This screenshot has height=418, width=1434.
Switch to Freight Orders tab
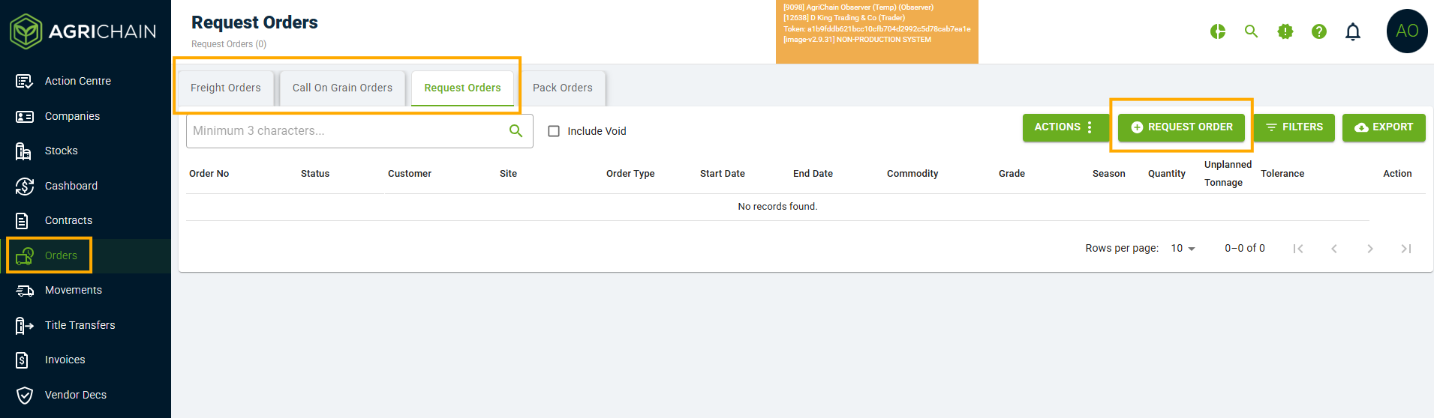(226, 88)
